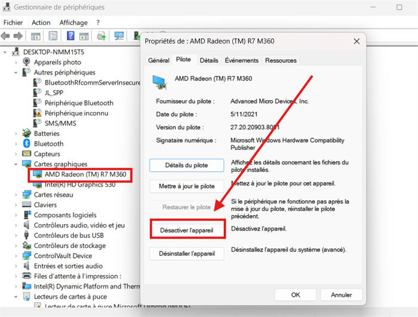
Task: Click the blue Help question-mark toolbar icon
Action: (70, 36)
